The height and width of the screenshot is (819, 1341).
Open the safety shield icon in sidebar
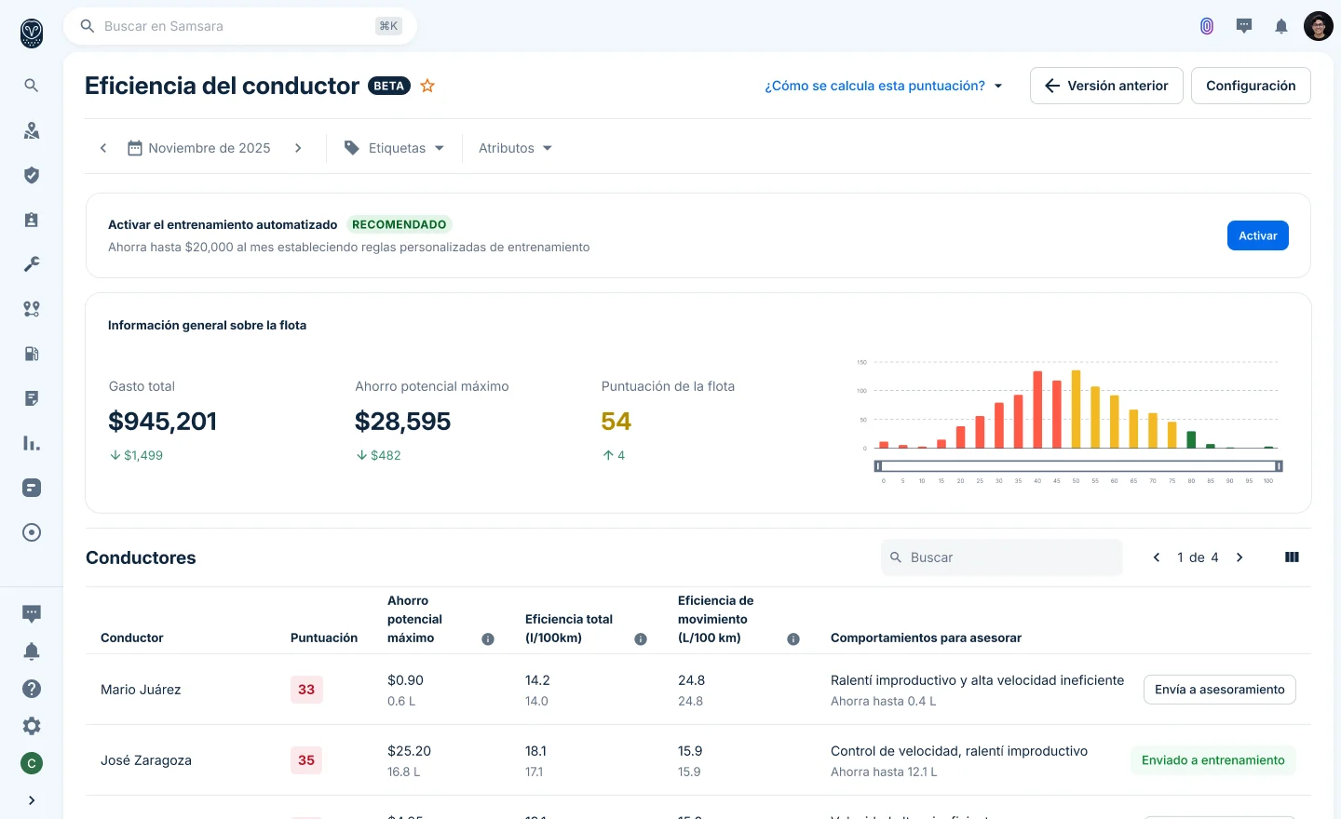32,175
